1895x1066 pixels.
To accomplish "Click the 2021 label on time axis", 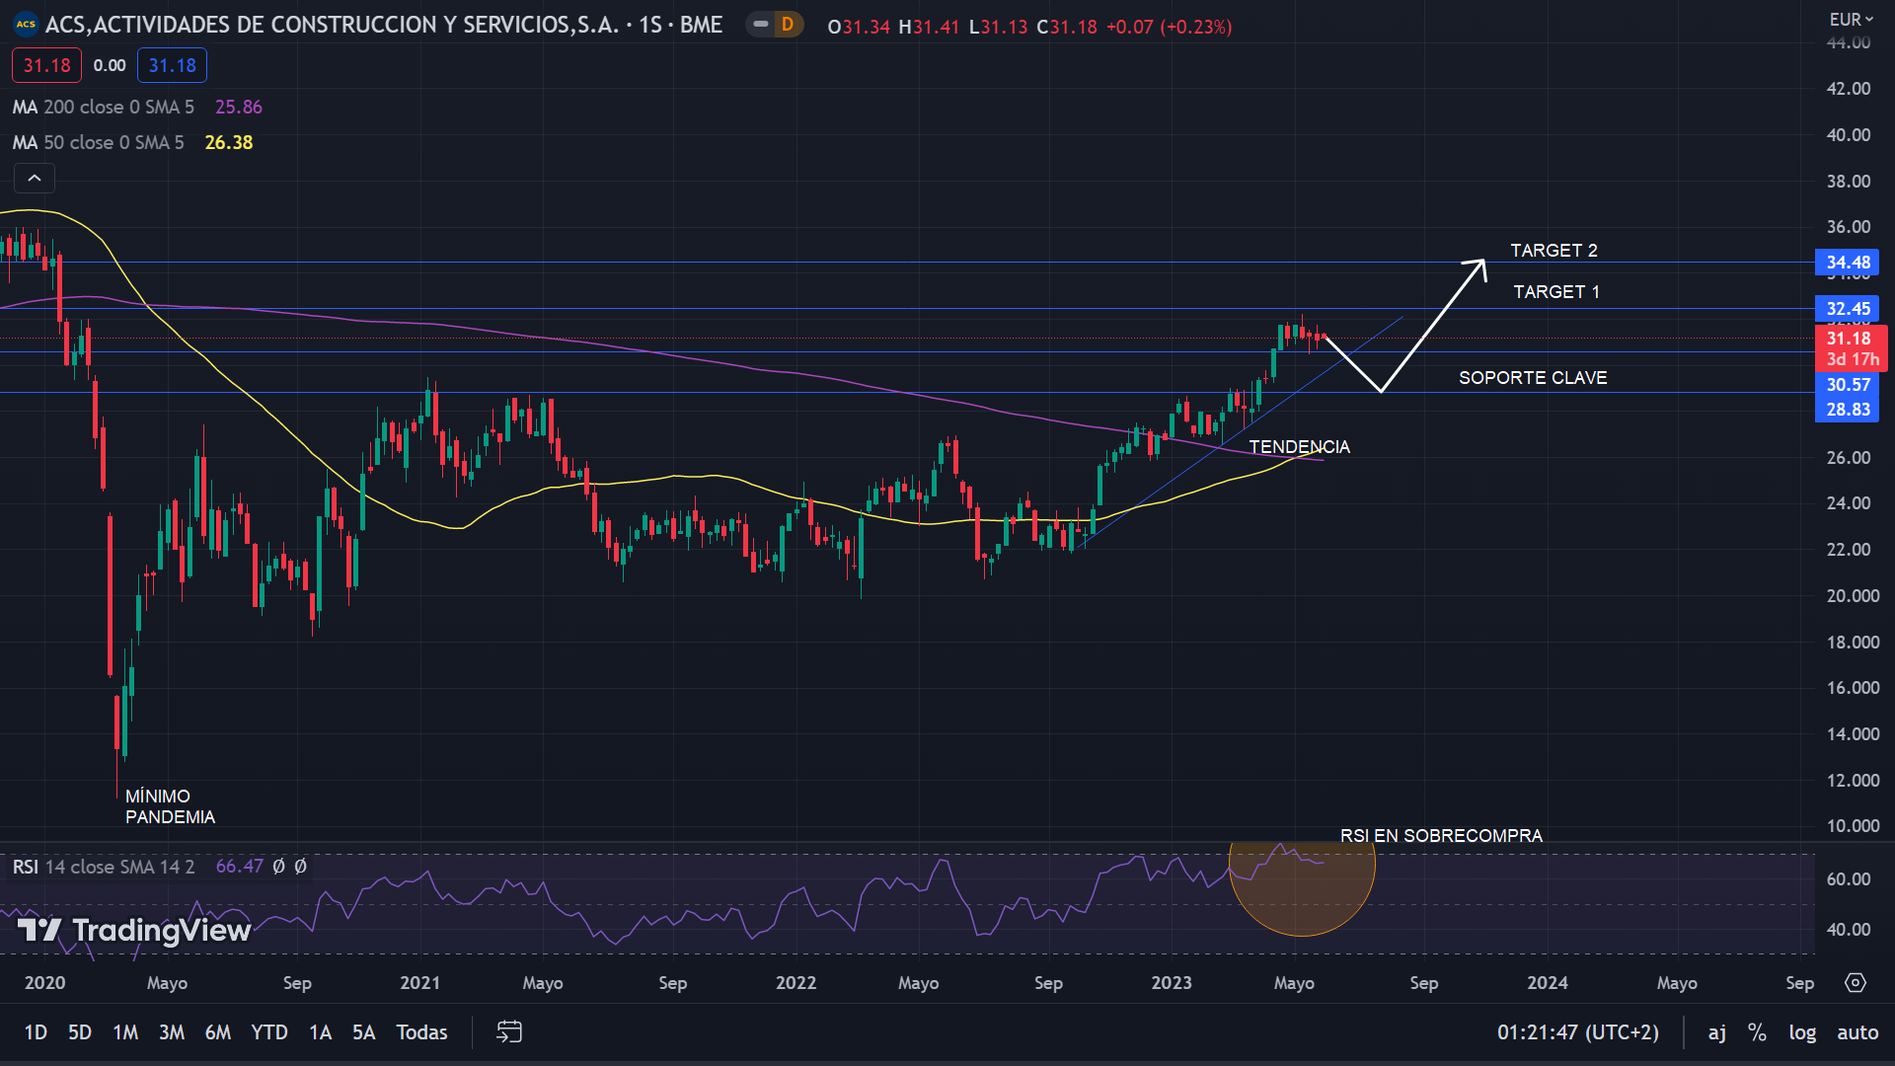I will click(x=420, y=983).
